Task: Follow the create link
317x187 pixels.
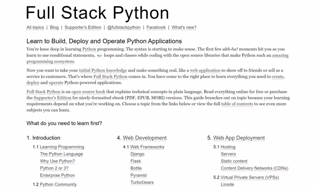Action: point(278,77)
